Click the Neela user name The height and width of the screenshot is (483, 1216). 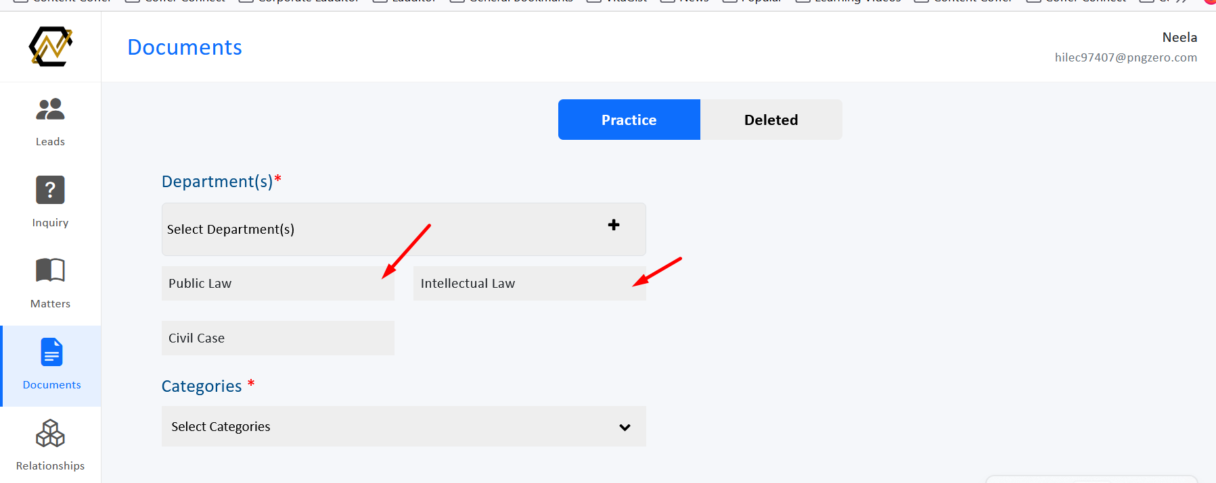click(1179, 37)
